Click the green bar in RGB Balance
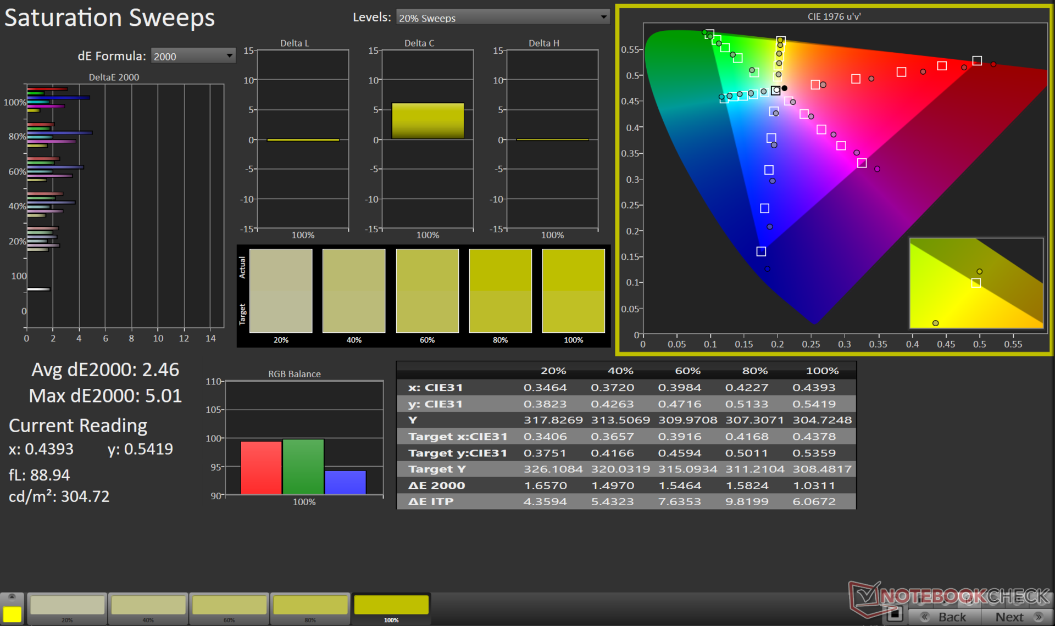Viewport: 1055px width, 626px height. 303,466
